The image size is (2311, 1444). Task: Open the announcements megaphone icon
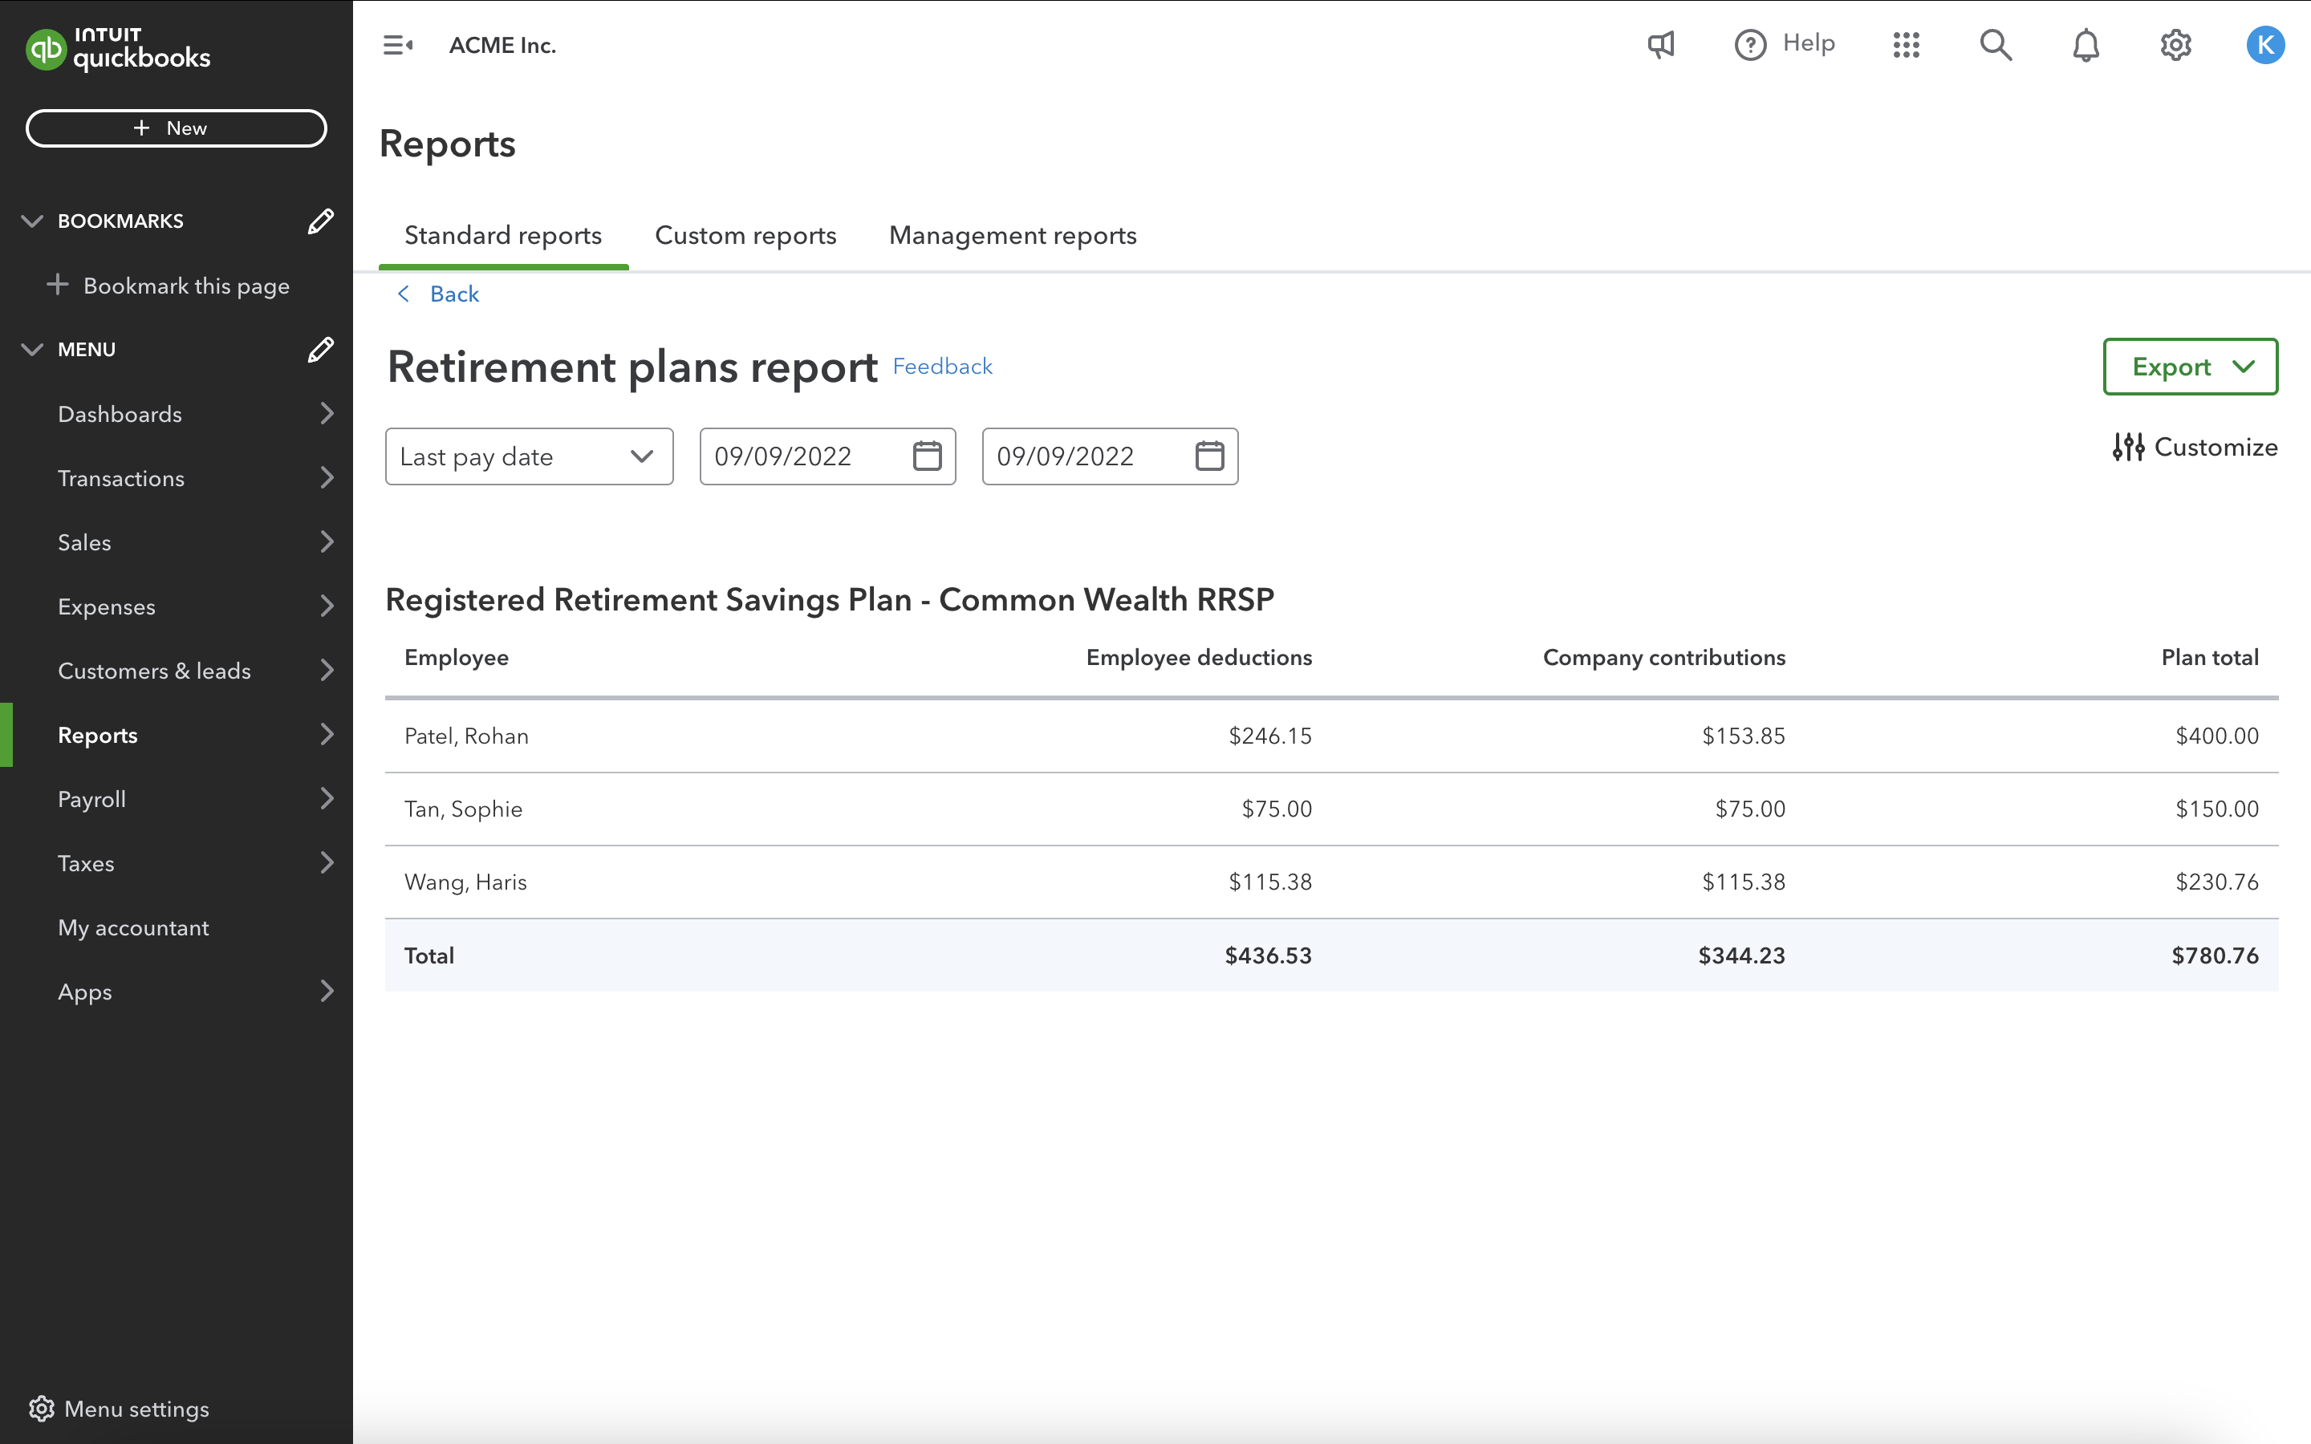1661,45
